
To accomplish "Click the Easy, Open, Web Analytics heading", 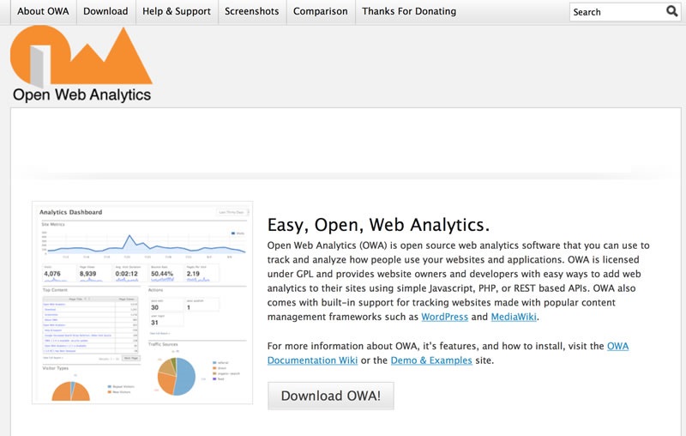I will click(x=378, y=225).
